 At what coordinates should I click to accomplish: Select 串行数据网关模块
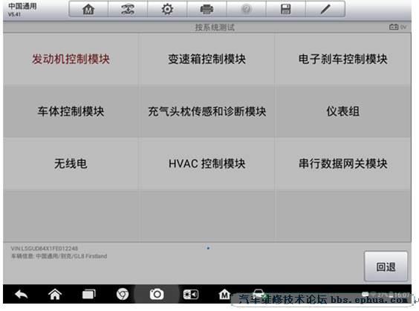pyautogui.click(x=342, y=163)
